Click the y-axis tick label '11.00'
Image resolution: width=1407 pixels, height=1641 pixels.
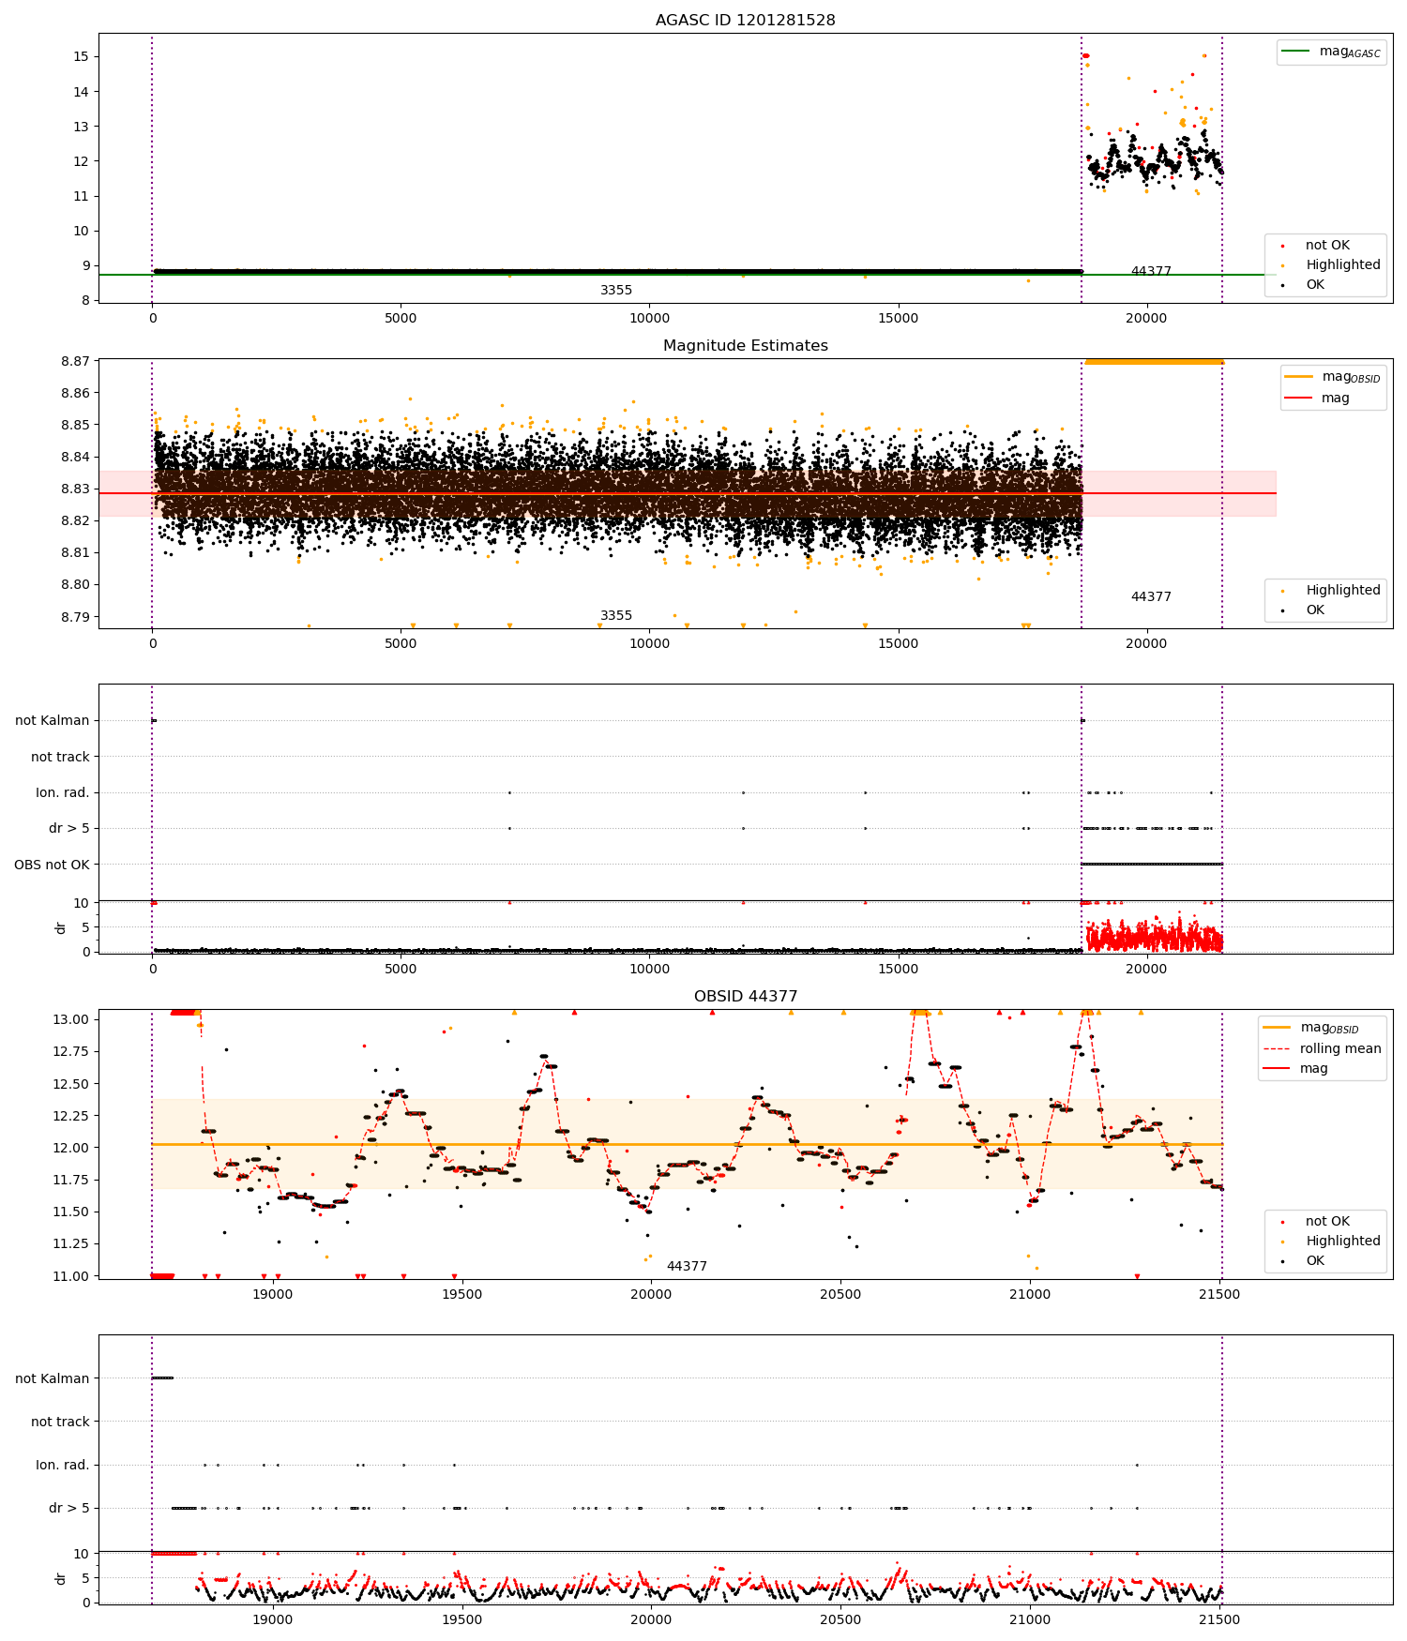[70, 1276]
